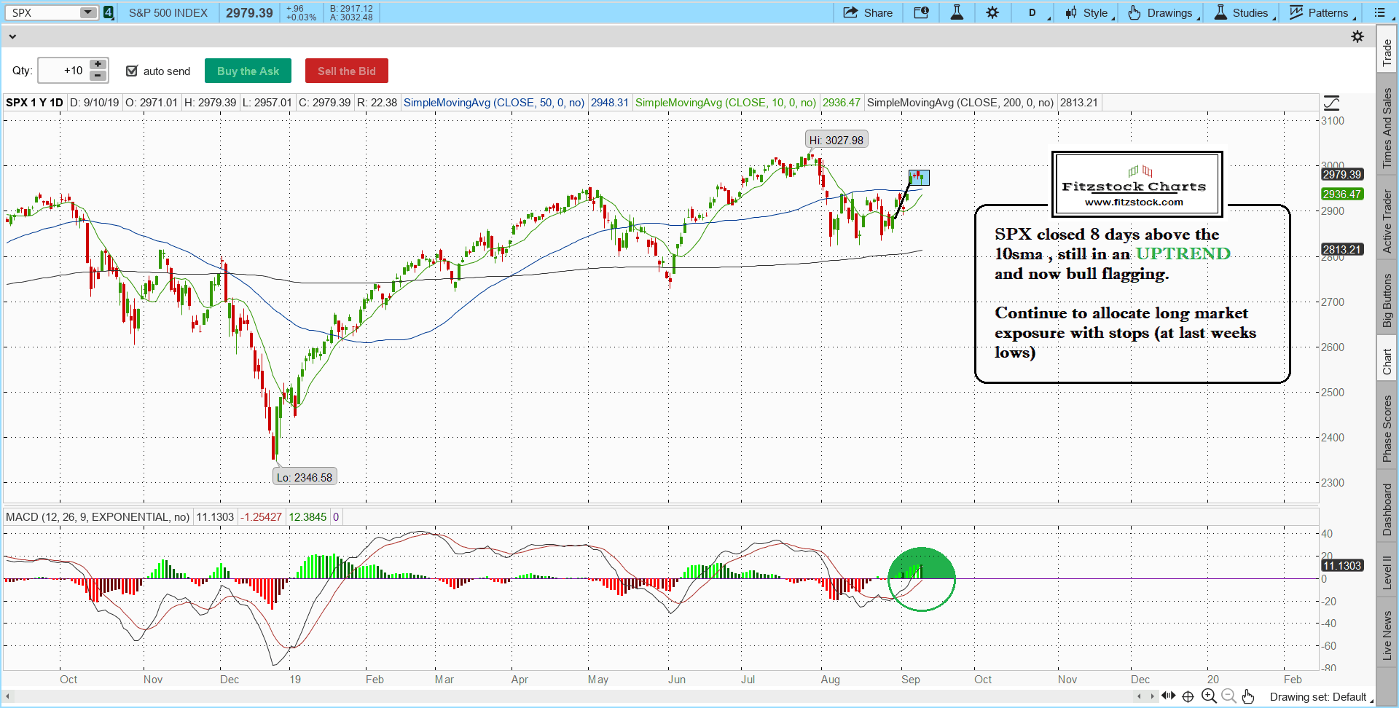The width and height of the screenshot is (1399, 708).
Task: Switch to the Active Trader side tab
Action: 1387,221
